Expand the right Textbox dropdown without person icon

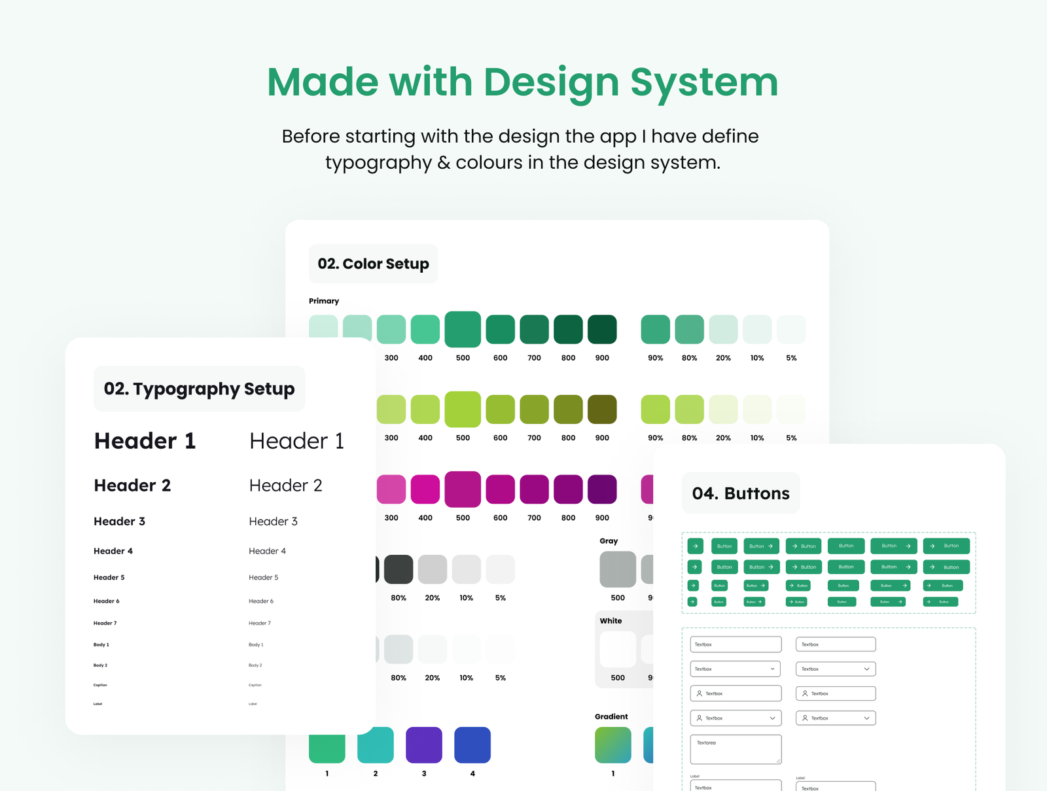866,669
